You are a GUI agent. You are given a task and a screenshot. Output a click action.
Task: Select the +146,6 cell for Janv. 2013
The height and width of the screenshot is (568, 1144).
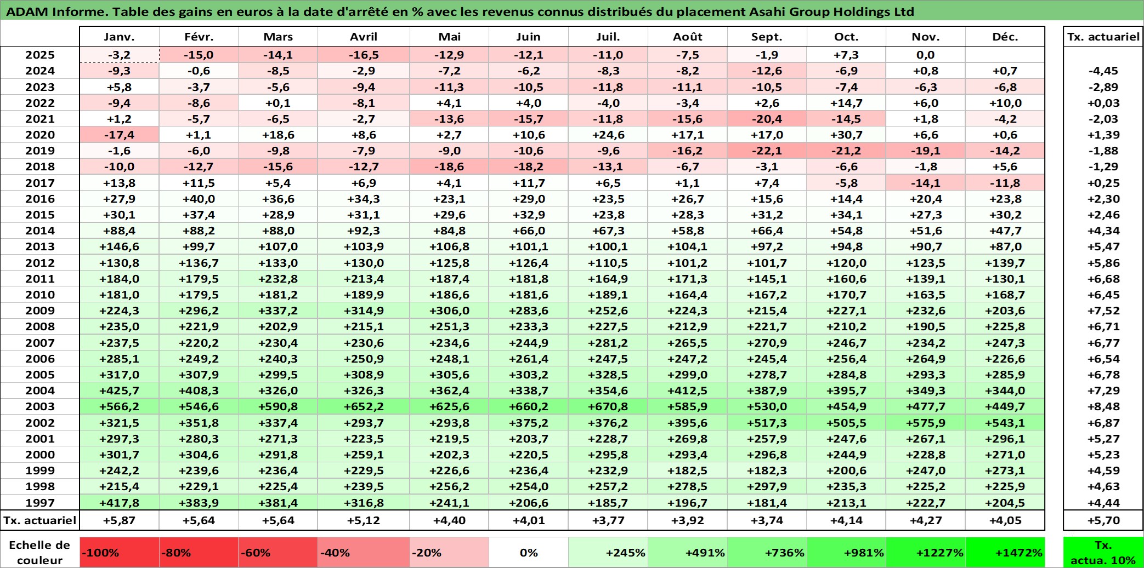(120, 246)
